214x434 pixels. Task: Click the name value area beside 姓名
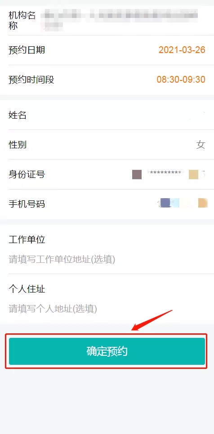click(198, 115)
